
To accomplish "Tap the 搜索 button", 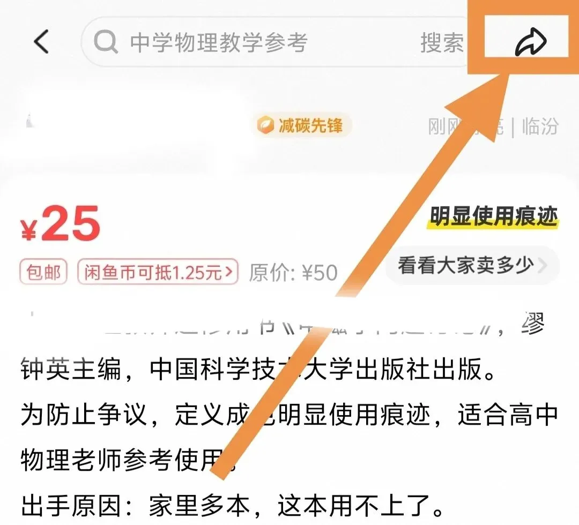I will click(x=442, y=42).
